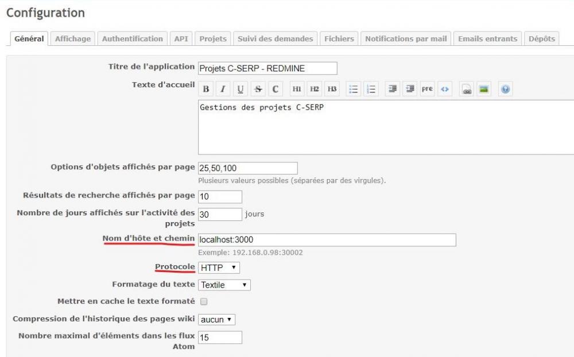The width and height of the screenshot is (574, 357).
Task: Insert a wiki page link icon
Action: click(x=467, y=89)
